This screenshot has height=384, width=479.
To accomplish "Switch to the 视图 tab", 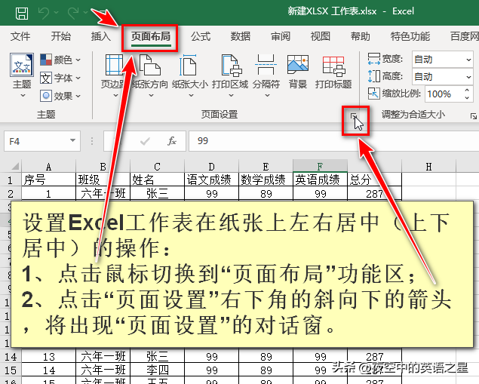I will 320,36.
